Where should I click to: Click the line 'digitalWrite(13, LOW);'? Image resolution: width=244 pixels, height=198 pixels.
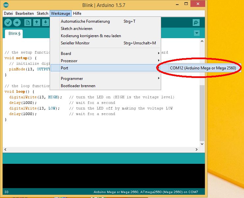point(35,108)
